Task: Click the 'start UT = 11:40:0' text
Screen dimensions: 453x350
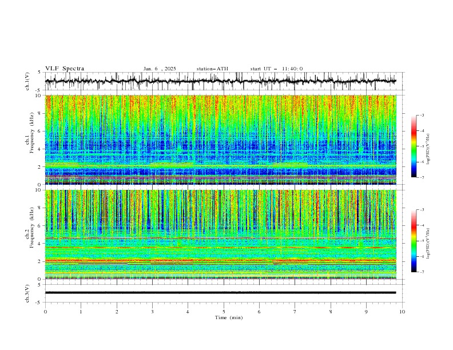Action: pyautogui.click(x=276, y=69)
